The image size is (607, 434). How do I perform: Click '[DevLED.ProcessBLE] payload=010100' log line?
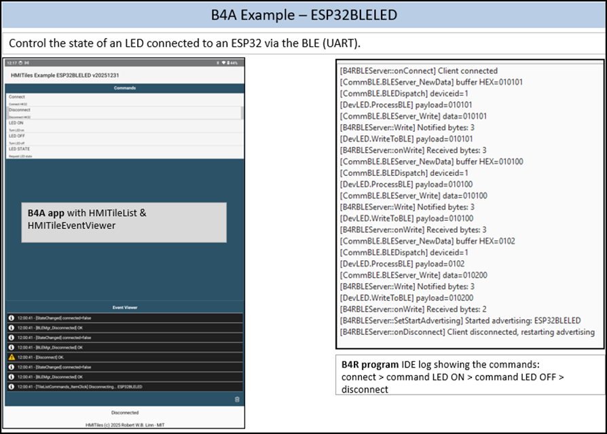coord(406,184)
